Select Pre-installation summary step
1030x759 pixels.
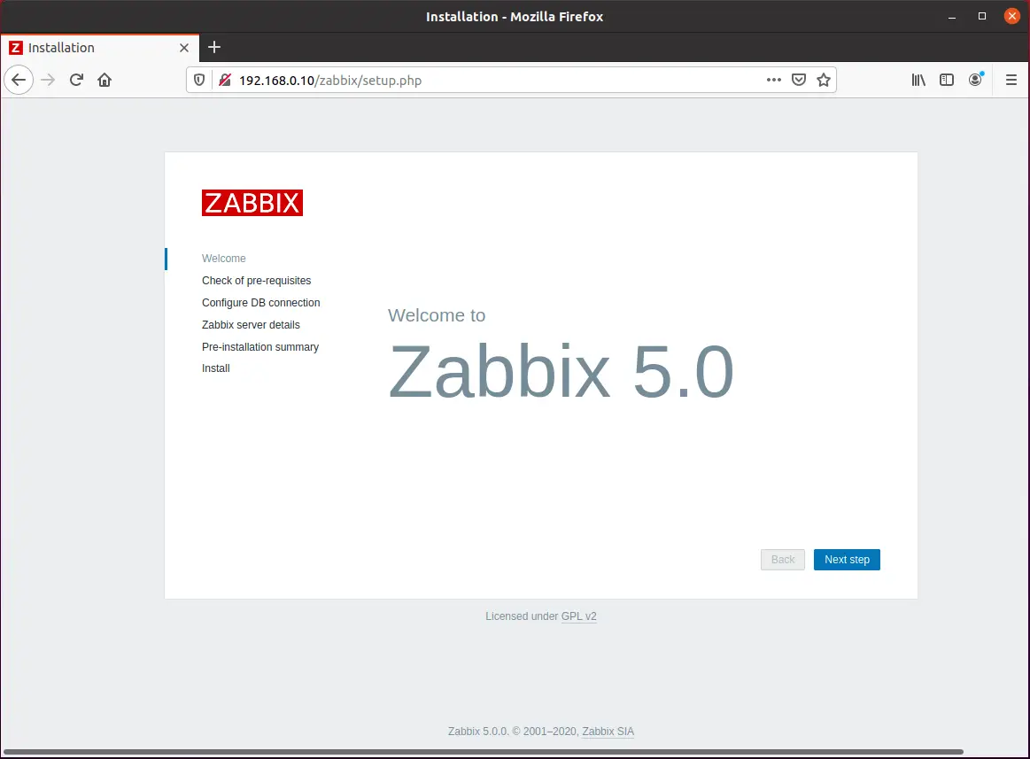(x=260, y=347)
